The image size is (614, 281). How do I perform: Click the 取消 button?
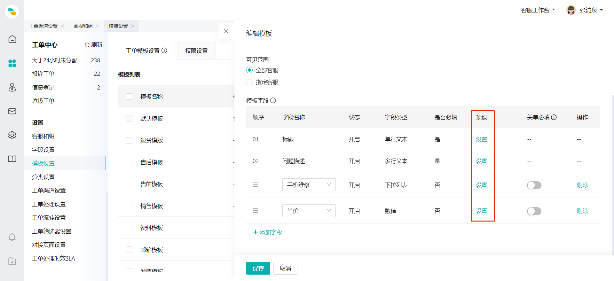[285, 268]
